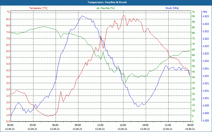This screenshot has height=132, width=212.
Task: Click the "8,5" temperature axis tick
Action: tap(8, 19)
